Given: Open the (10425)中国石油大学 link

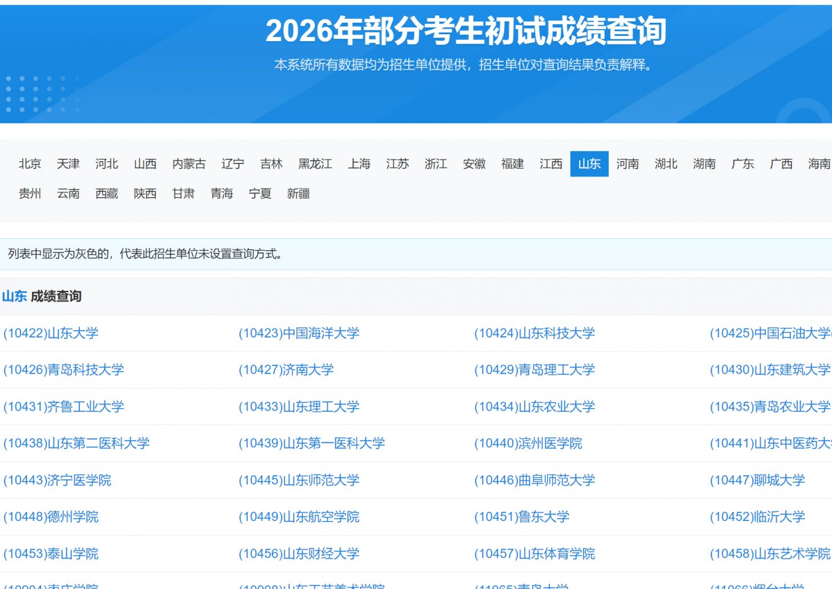Looking at the screenshot, I should [770, 333].
